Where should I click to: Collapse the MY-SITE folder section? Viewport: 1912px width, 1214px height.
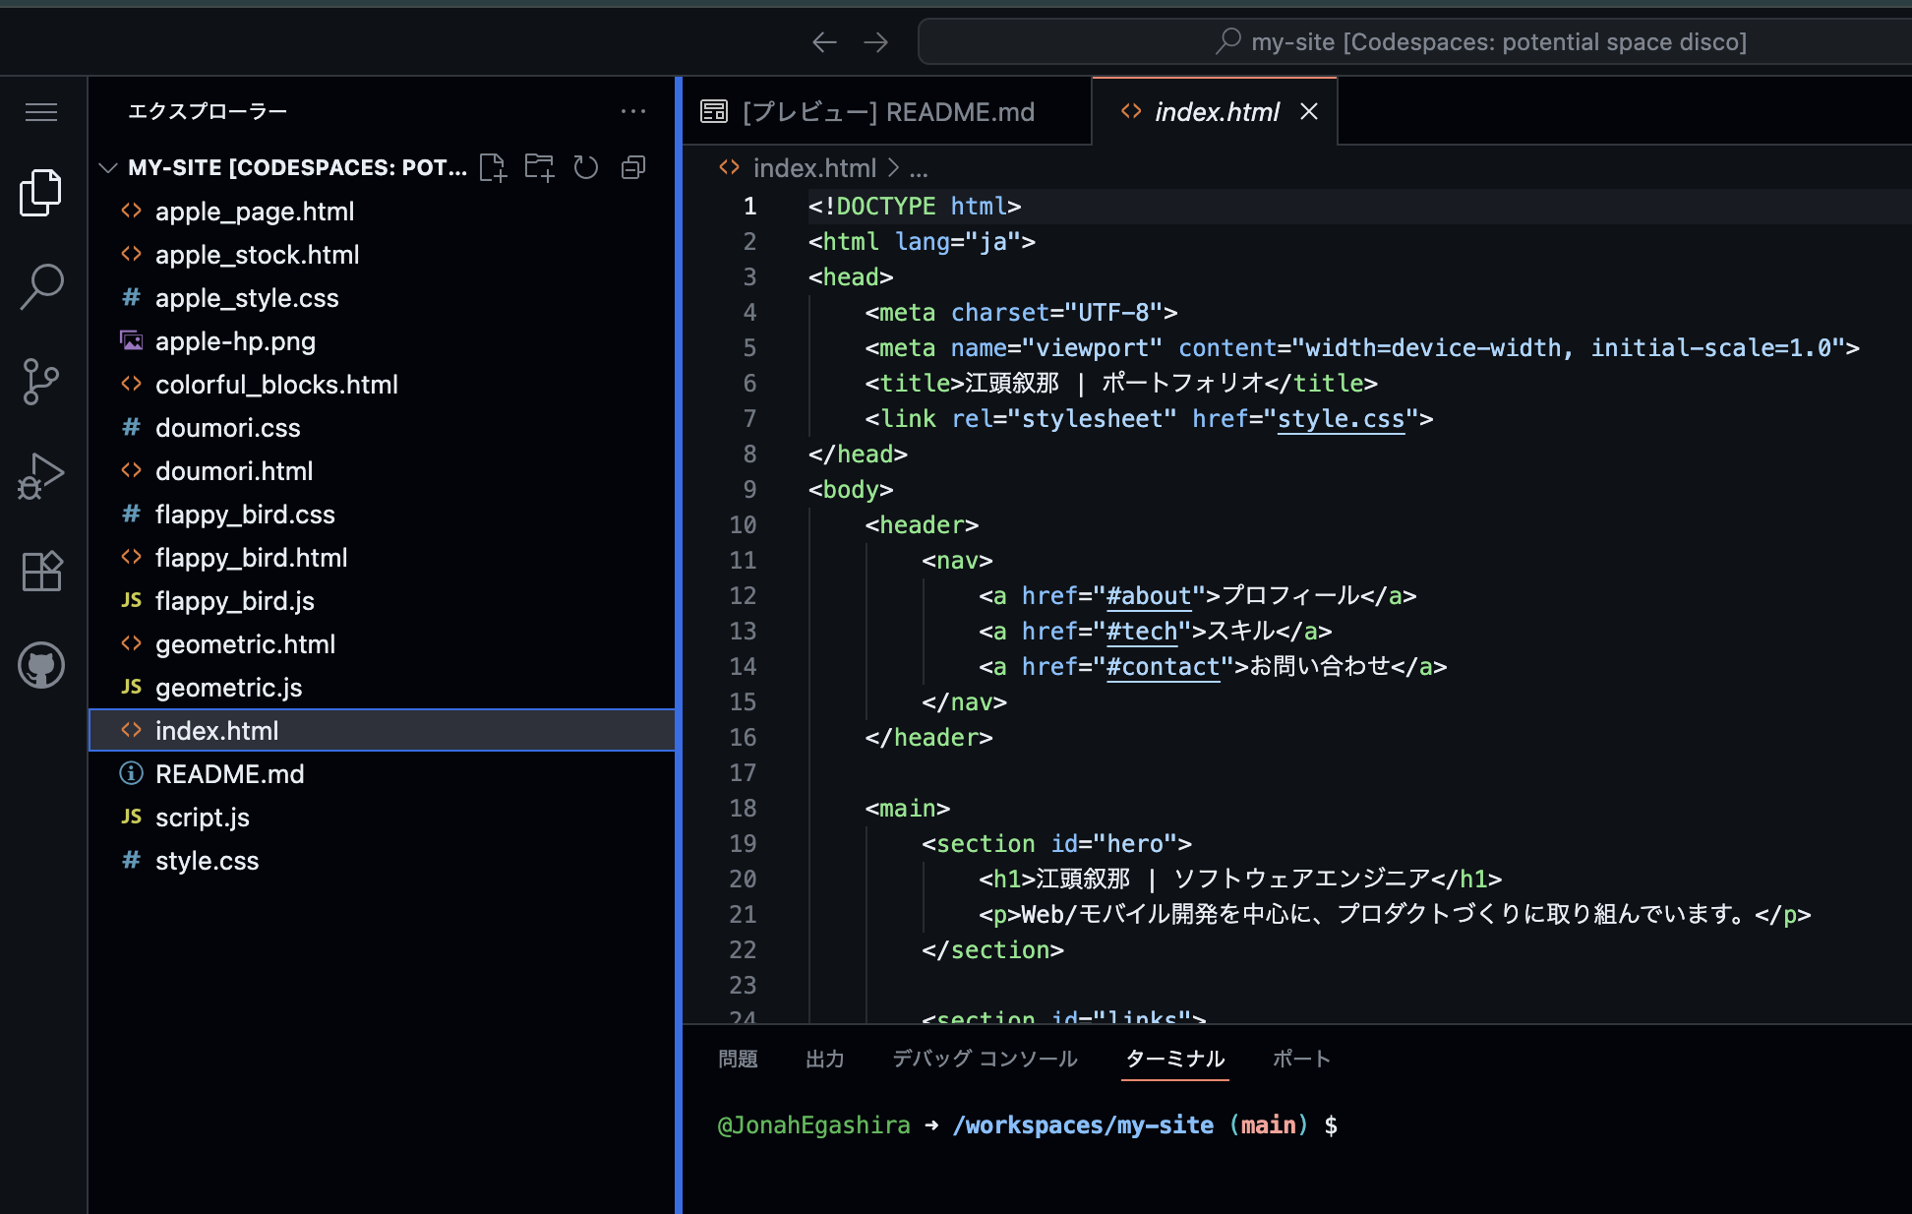108,168
